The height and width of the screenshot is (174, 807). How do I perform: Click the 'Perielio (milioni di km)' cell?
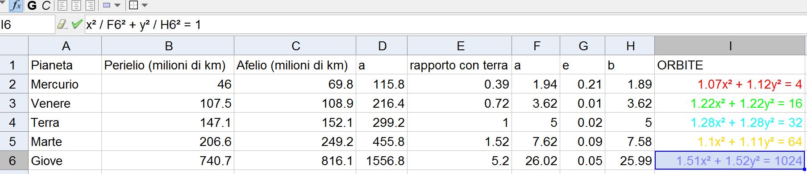168,65
